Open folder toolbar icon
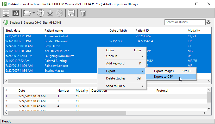This screenshot has height=124, width=215. (27, 13)
